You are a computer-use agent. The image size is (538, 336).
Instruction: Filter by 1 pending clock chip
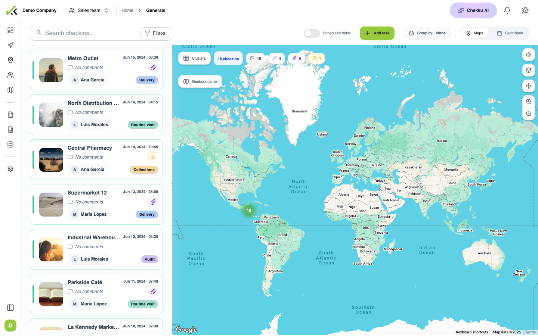tap(316, 58)
